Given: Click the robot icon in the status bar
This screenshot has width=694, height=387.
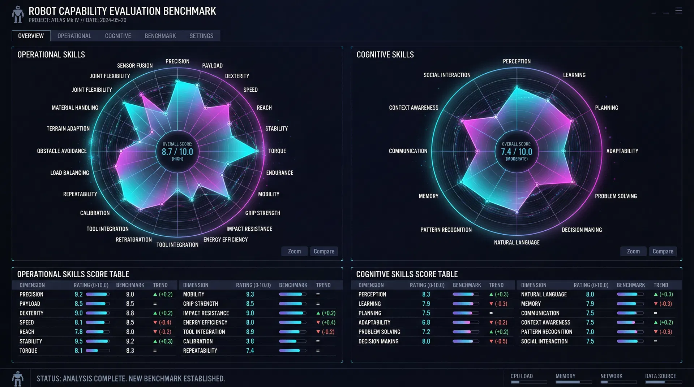Looking at the screenshot, I should coord(18,378).
